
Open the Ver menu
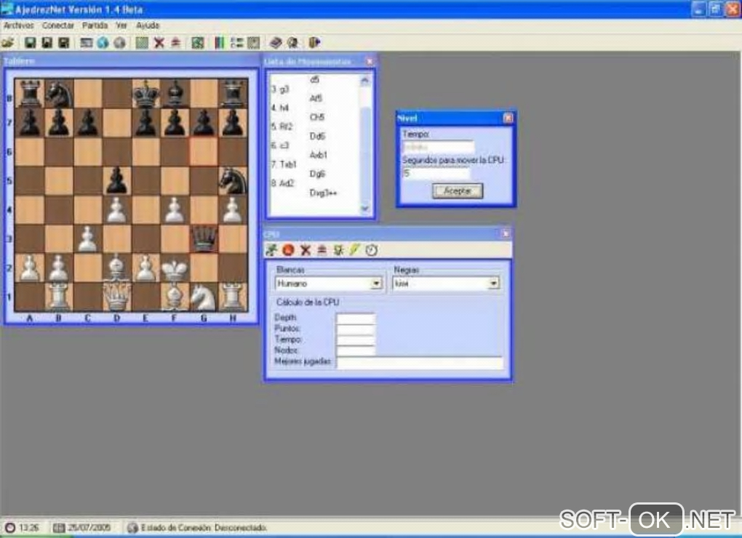121,25
